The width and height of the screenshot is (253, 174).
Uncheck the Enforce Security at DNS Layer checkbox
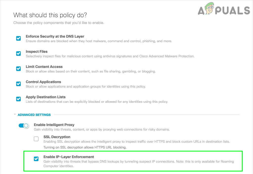coord(18,38)
